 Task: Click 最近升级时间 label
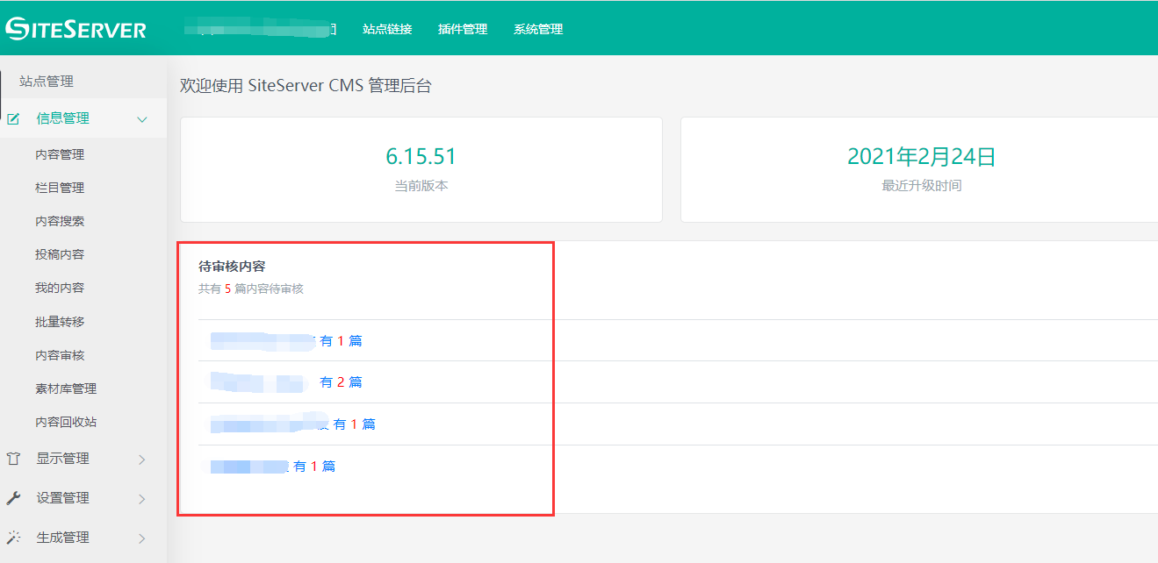click(x=922, y=186)
